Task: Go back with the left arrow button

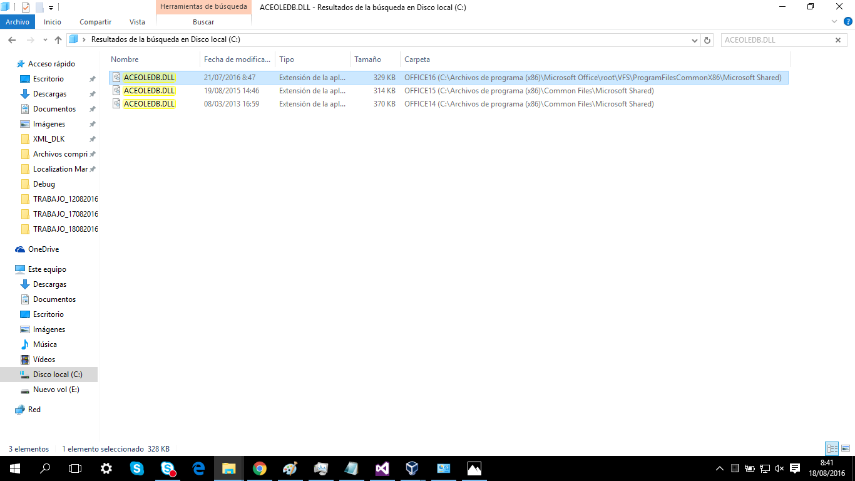Action: pyautogui.click(x=12, y=39)
